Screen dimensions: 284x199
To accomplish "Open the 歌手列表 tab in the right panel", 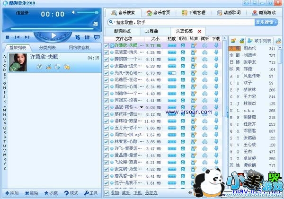I will tap(259, 41).
